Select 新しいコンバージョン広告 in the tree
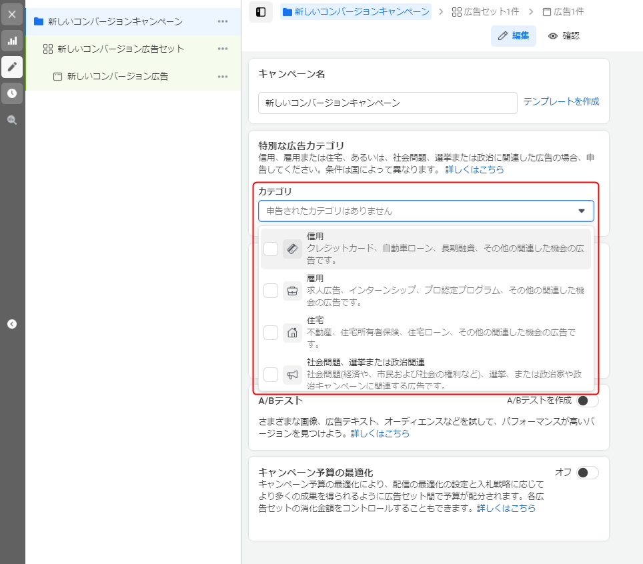Screen dimensions: 643x564 117,76
